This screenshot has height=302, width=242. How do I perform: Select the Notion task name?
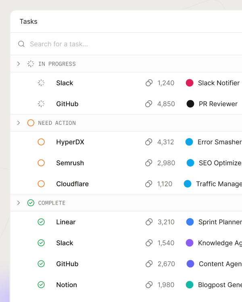(x=67, y=285)
